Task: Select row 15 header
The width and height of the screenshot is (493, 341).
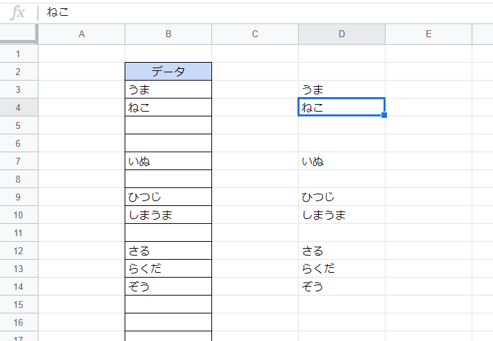Action: pos(19,304)
